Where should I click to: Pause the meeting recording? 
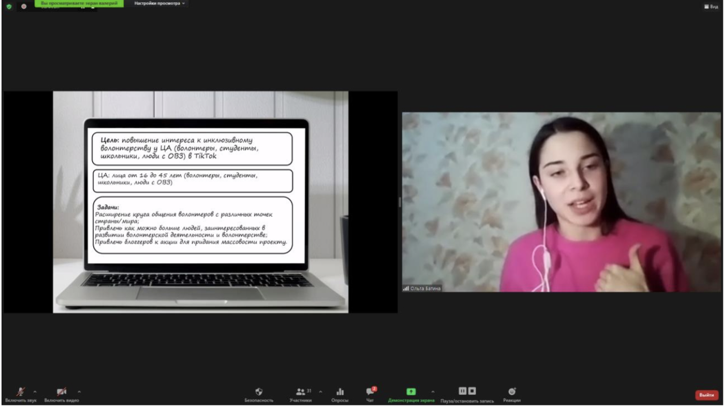click(x=462, y=391)
